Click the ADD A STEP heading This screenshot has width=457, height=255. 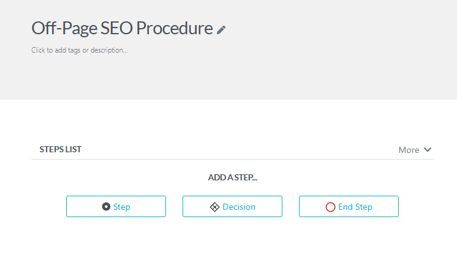pos(233,177)
